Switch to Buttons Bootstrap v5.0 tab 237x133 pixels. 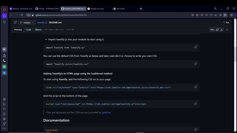tap(21, 9)
